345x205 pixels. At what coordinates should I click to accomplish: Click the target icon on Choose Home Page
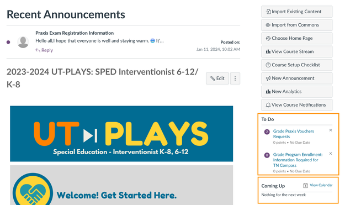tap(268, 38)
